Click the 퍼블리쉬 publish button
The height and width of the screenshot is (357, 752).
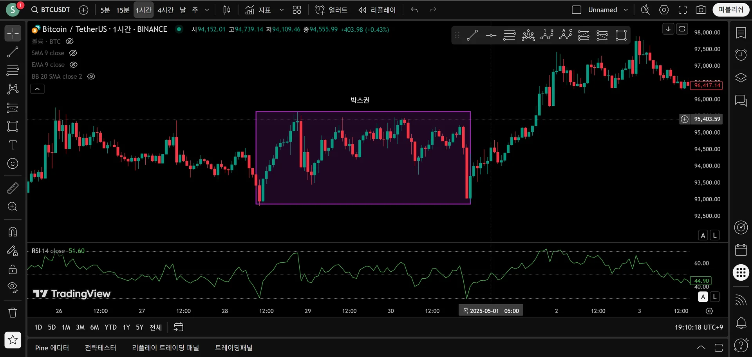pos(731,10)
